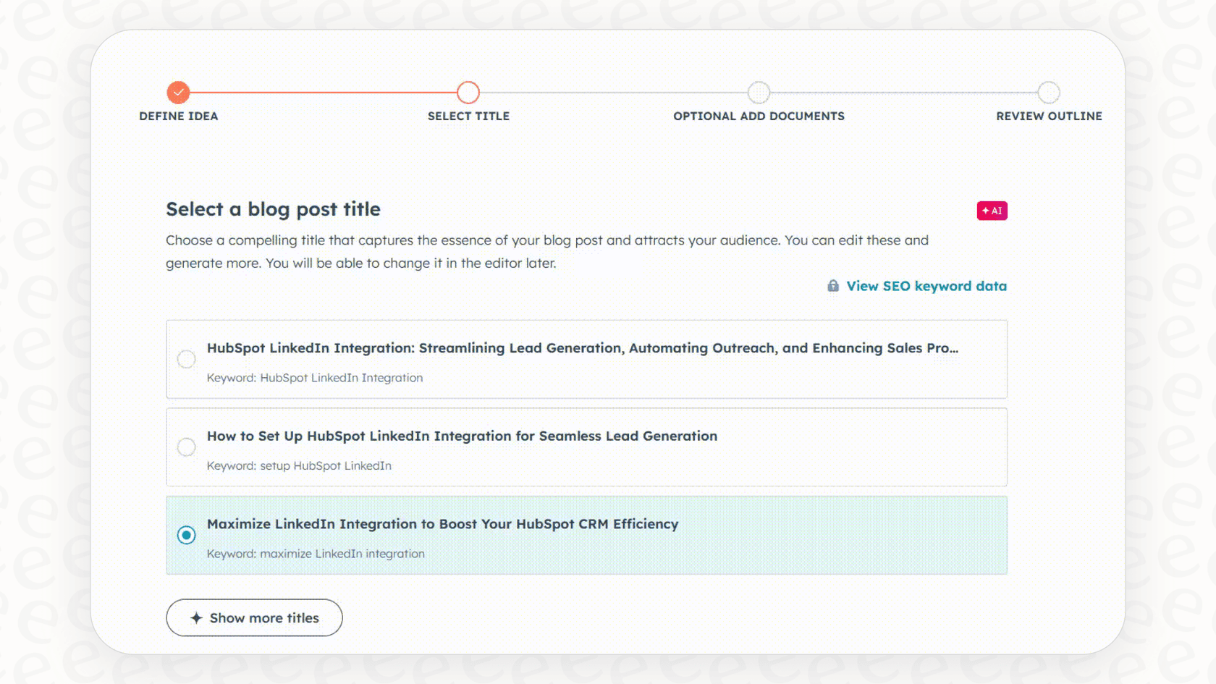
Task: Click the Select Title step circle
Action: click(468, 93)
